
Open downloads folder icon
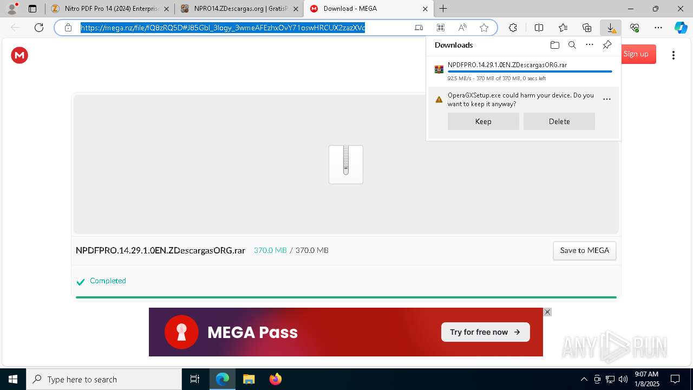(554, 45)
